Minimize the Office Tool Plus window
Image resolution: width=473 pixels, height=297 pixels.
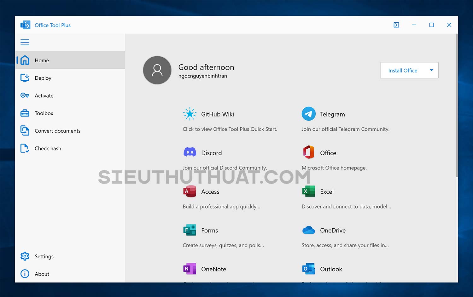click(x=414, y=25)
